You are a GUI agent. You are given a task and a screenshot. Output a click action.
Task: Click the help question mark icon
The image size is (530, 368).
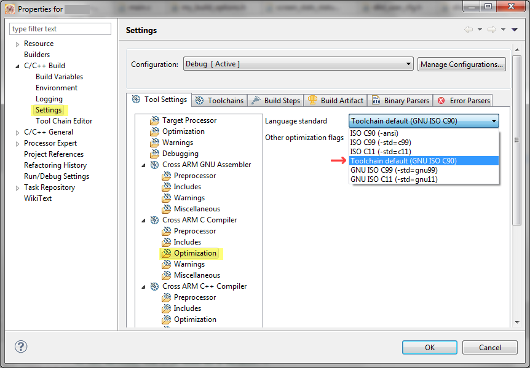(21, 347)
